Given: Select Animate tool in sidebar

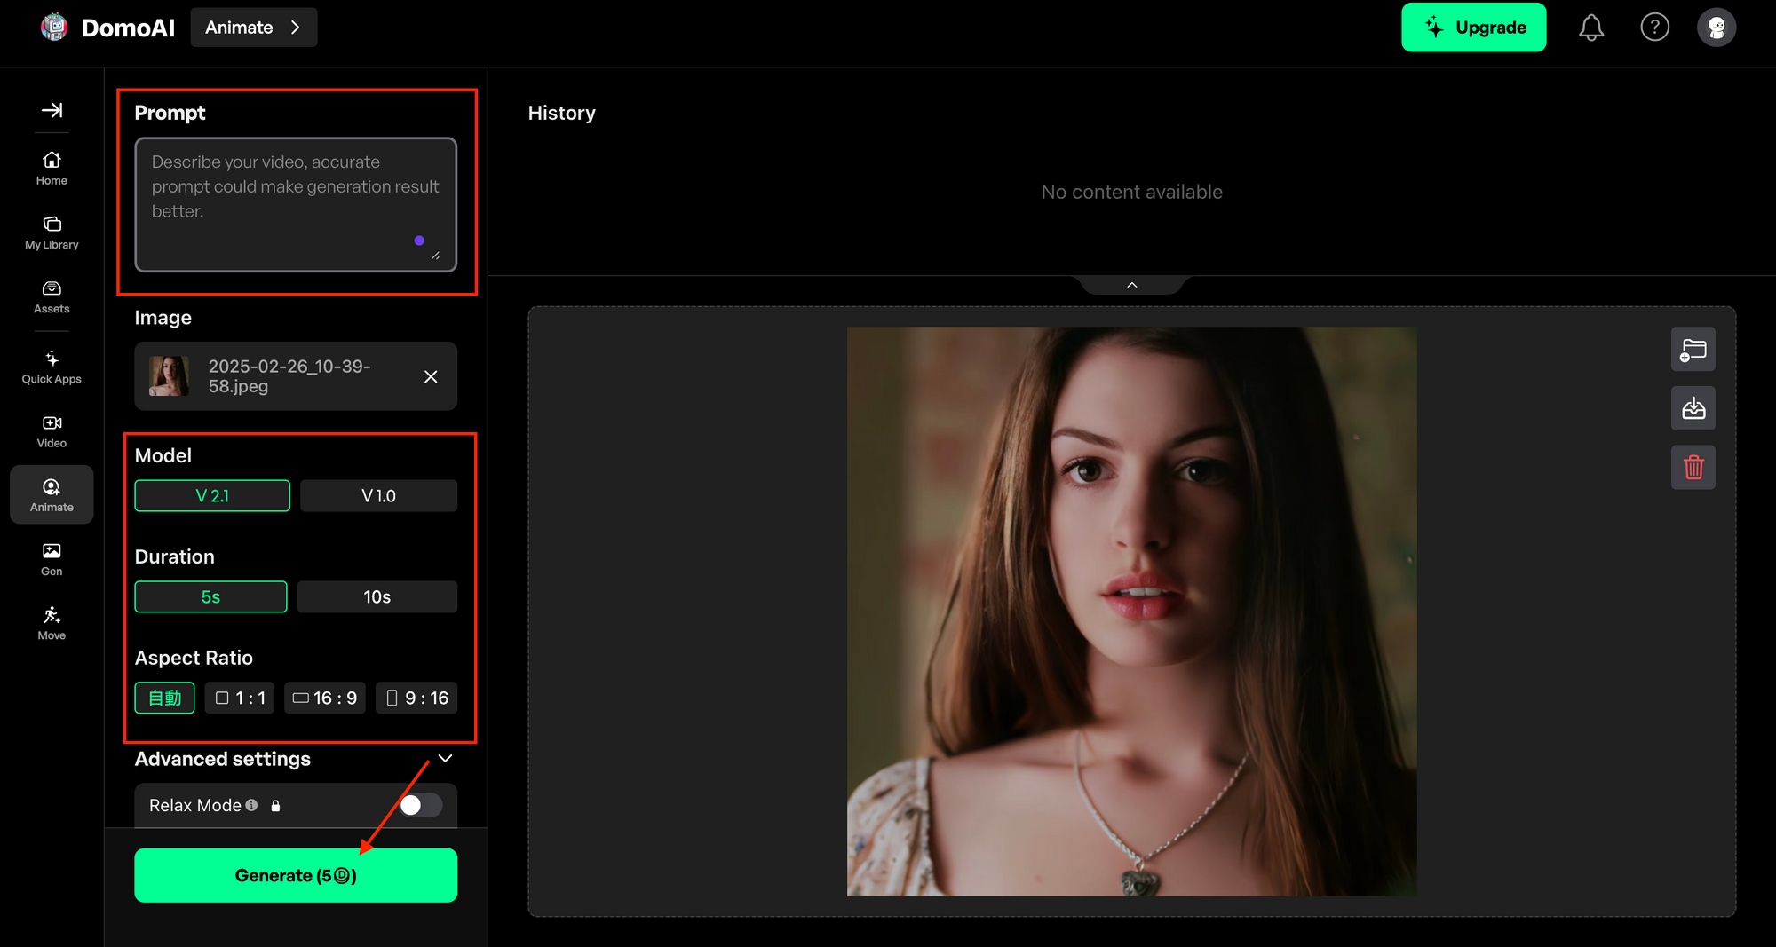Looking at the screenshot, I should pos(52,494).
